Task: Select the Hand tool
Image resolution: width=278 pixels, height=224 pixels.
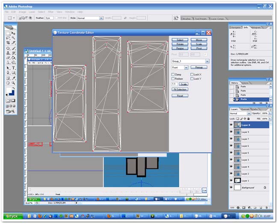Action: click(x=8, y=83)
